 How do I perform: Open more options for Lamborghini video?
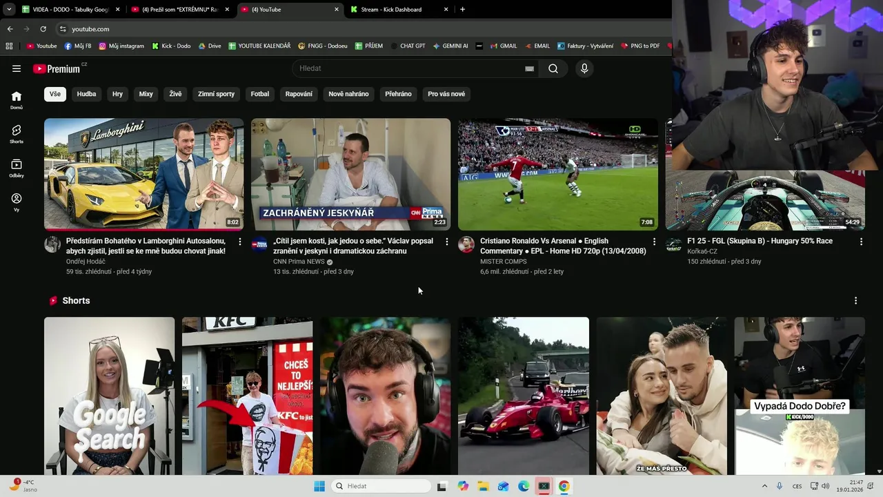point(240,242)
